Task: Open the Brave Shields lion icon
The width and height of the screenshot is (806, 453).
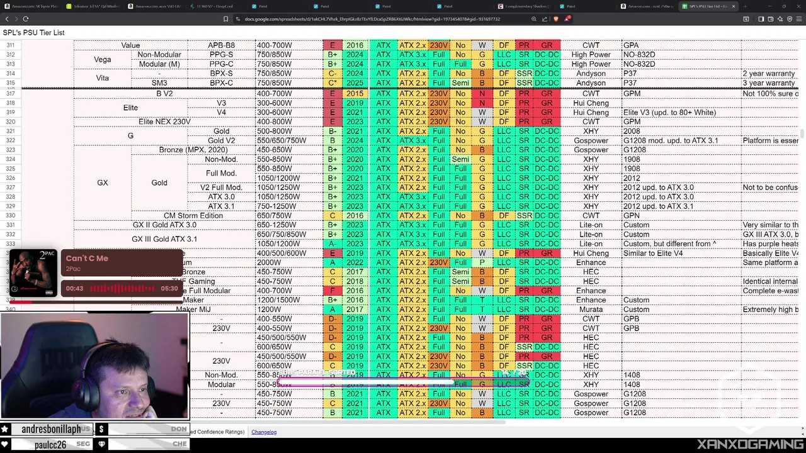Action: 555,19
